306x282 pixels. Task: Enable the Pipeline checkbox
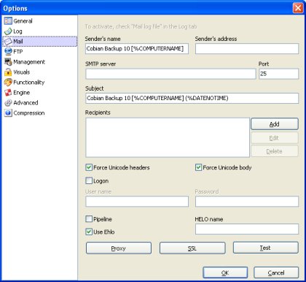coord(89,219)
